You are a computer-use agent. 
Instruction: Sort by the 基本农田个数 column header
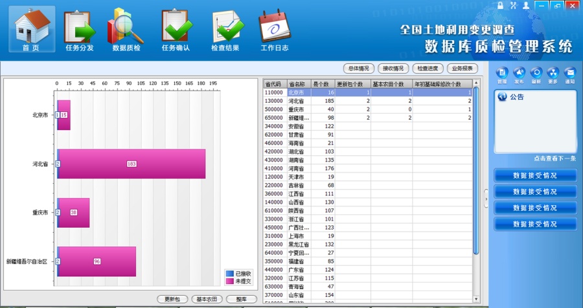(x=391, y=84)
